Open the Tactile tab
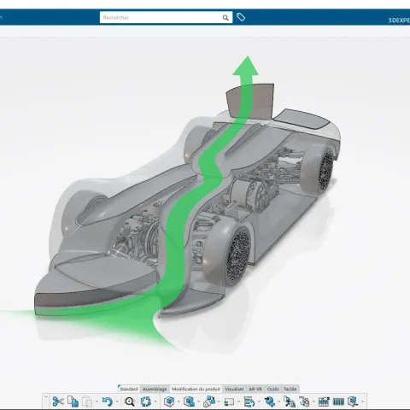The image size is (410, 410). pos(290,389)
